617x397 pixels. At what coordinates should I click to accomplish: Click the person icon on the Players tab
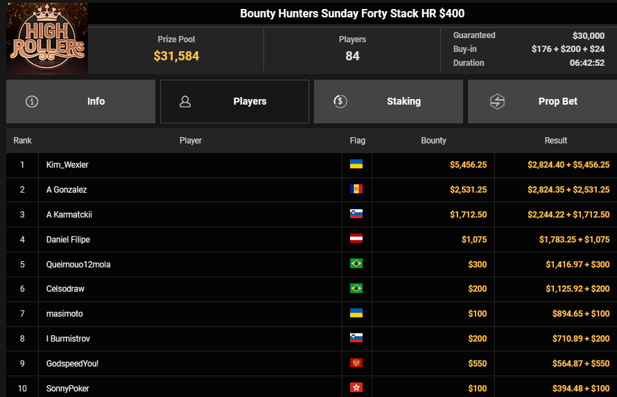[x=185, y=101]
